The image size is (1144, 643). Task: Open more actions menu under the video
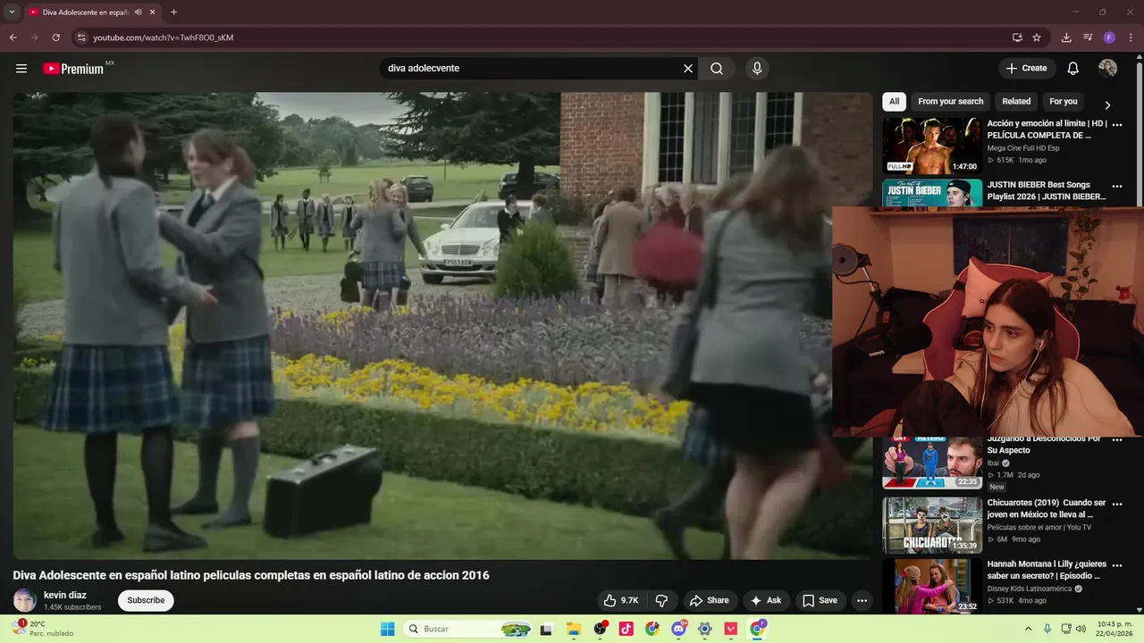click(862, 600)
